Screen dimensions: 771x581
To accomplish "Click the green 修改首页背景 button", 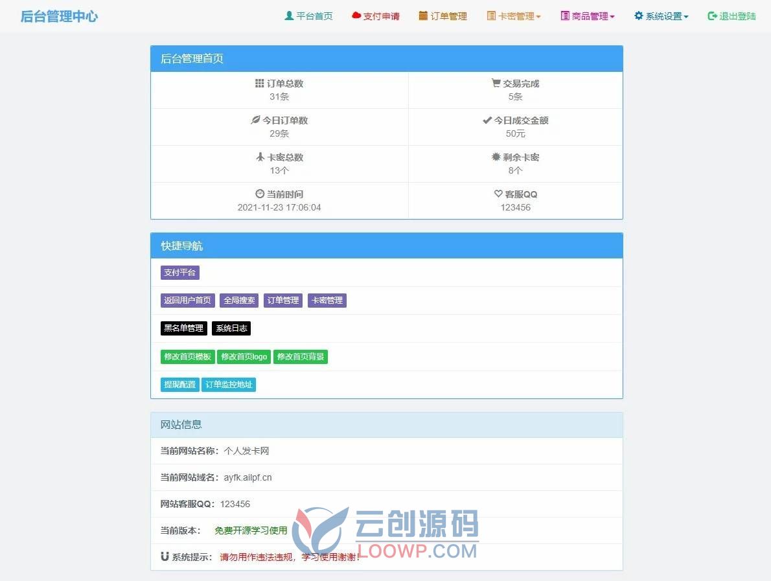I will [x=301, y=357].
